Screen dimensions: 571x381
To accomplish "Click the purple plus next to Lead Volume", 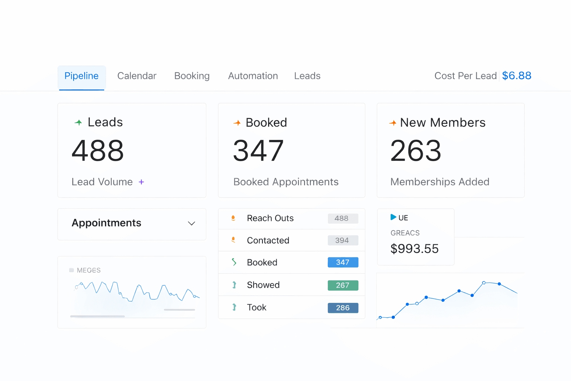I will (x=141, y=182).
